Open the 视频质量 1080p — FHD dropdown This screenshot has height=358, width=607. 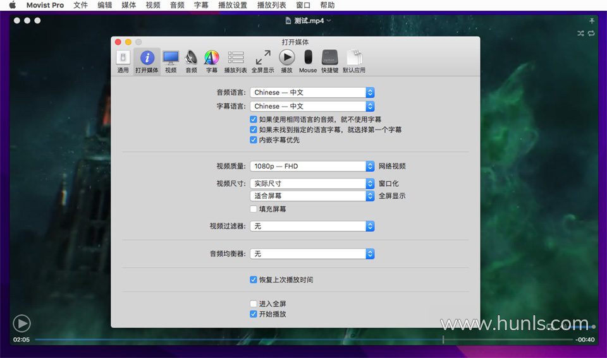click(312, 167)
